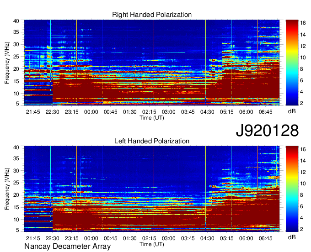Screen dimensions: 311x252
Task: Click the 01:30 time tick on top plot
Action: [x=130, y=112]
